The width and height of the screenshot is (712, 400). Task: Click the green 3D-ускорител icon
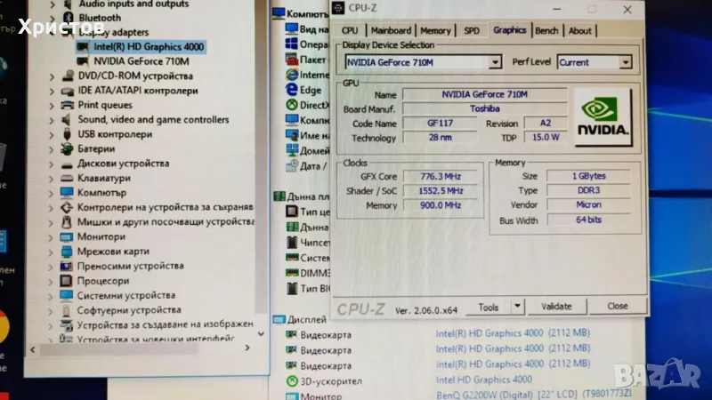(x=292, y=380)
